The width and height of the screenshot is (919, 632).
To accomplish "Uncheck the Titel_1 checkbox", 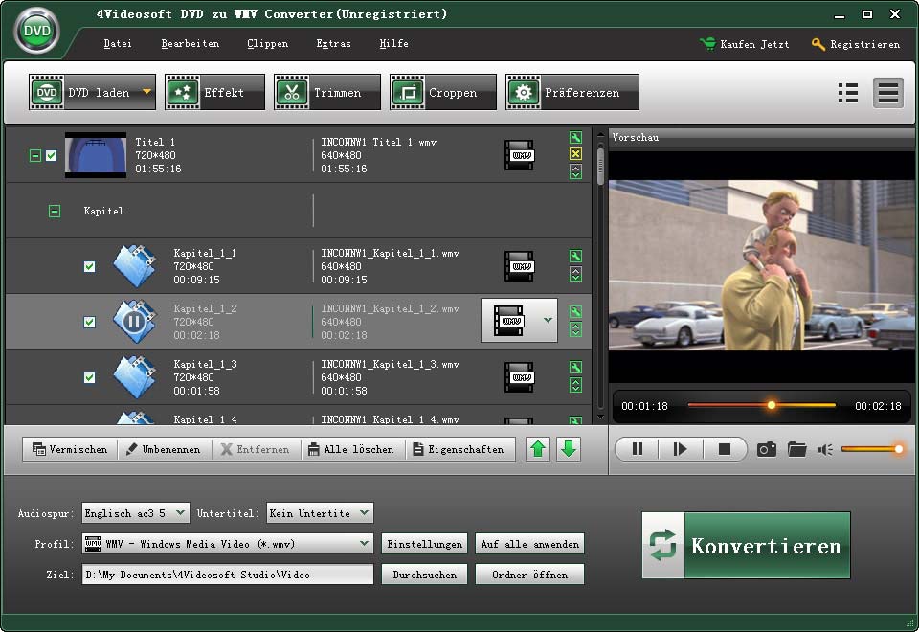I will click(x=52, y=155).
